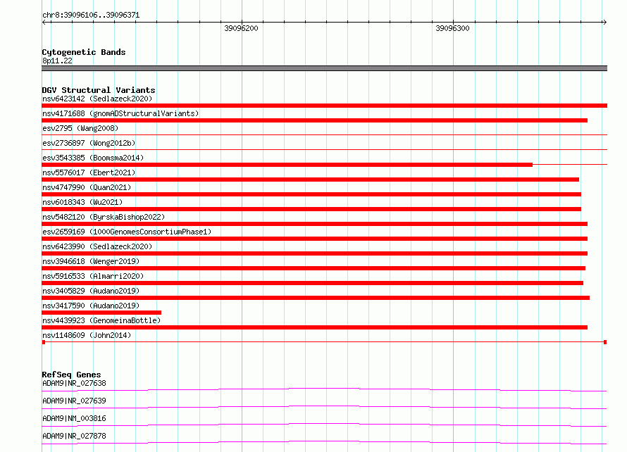
Task: Open variant nsv6018343 (Wu2021)
Action: point(82,202)
